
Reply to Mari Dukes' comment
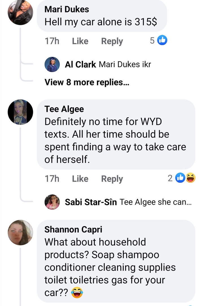(112, 41)
